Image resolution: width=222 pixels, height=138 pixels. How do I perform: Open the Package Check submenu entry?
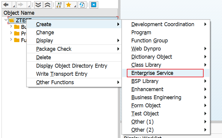pos(74,49)
